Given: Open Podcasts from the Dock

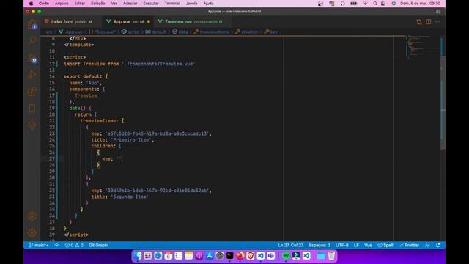Looking at the screenshot, I should coord(199,256).
